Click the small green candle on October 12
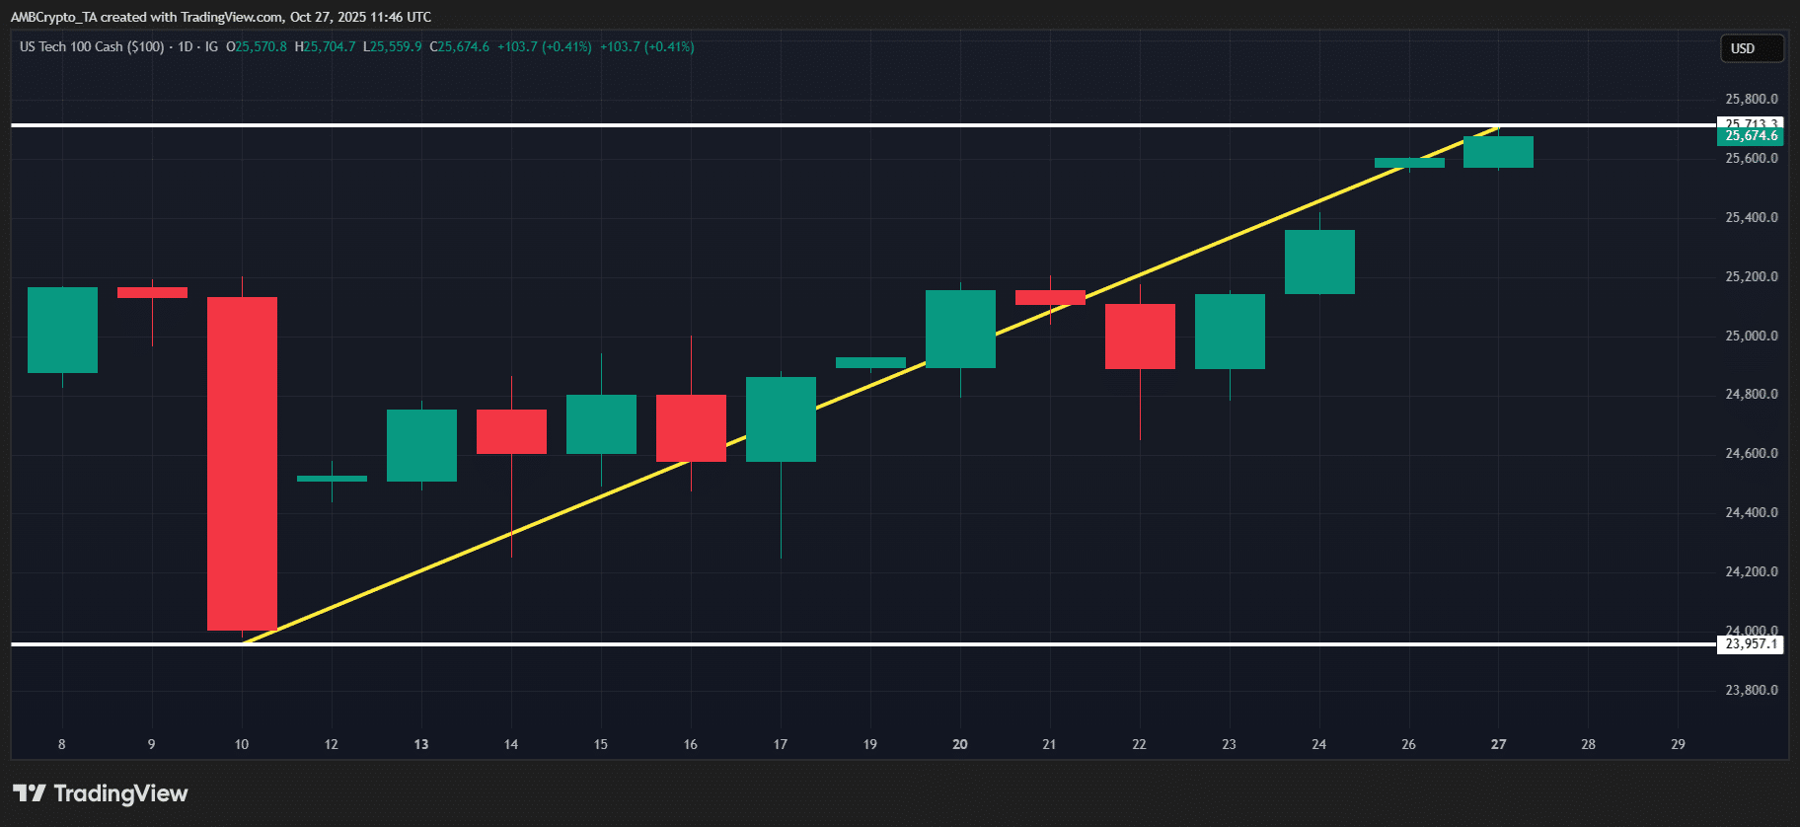1800x827 pixels. 332,479
